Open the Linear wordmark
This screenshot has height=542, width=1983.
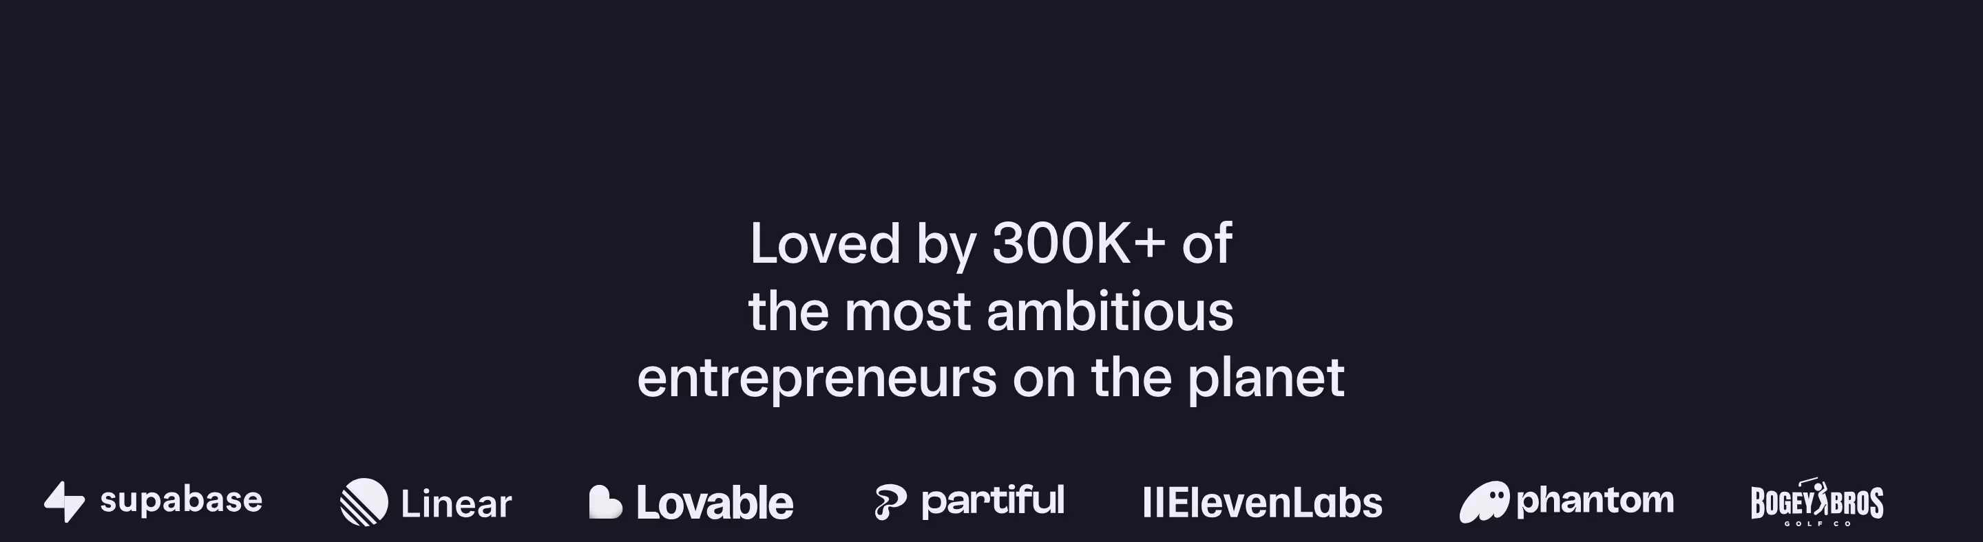(x=456, y=503)
